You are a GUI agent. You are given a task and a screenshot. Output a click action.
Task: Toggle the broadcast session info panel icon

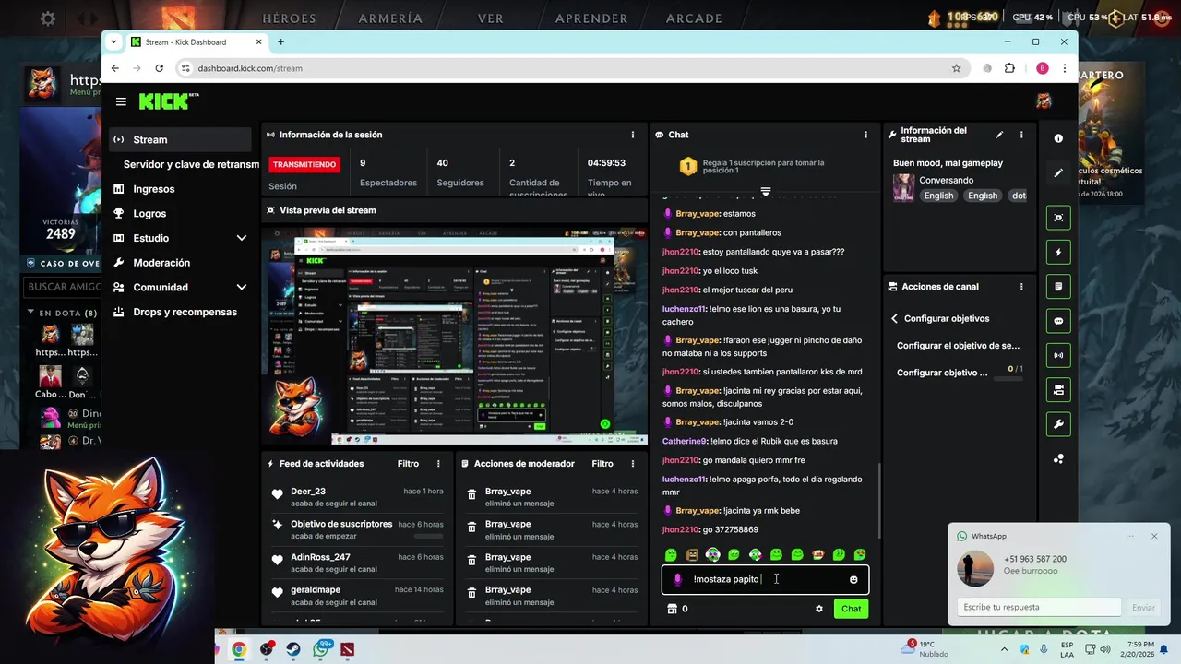(x=1058, y=355)
